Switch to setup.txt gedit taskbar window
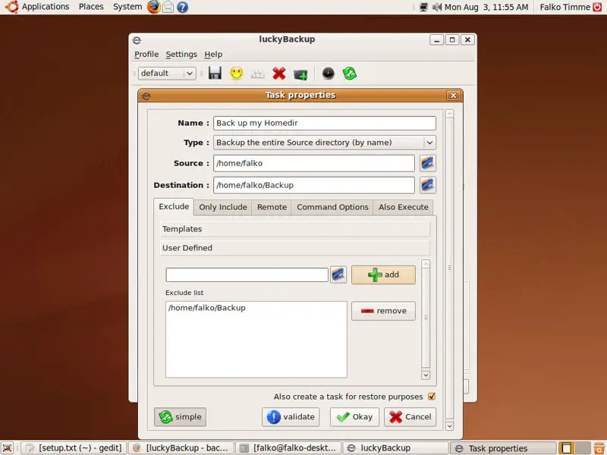This screenshot has width=607, height=455. [x=74, y=448]
